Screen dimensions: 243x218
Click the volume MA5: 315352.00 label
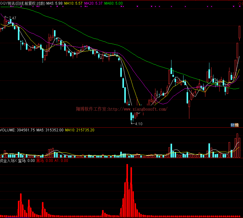point(50,130)
